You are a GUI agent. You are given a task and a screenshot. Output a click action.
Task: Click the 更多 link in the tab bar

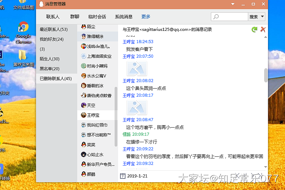146,17
